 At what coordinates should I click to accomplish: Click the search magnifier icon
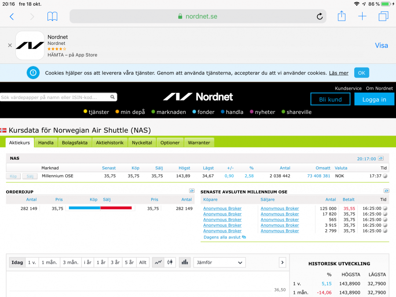point(113,97)
